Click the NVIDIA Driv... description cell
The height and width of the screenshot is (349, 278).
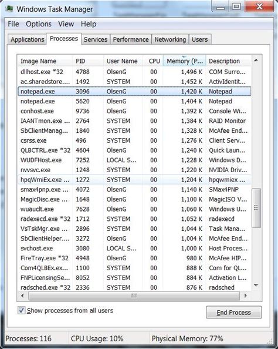coord(228,170)
